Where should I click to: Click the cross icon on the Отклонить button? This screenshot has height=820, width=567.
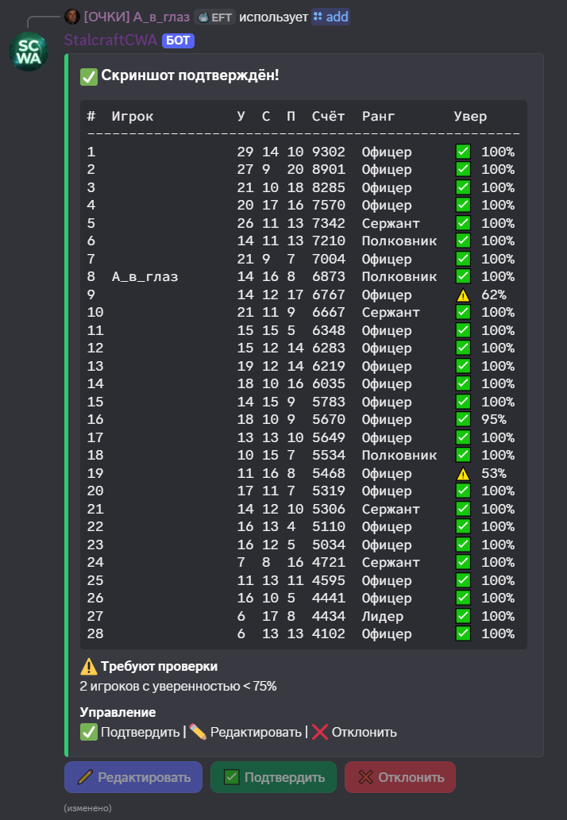[x=365, y=777]
